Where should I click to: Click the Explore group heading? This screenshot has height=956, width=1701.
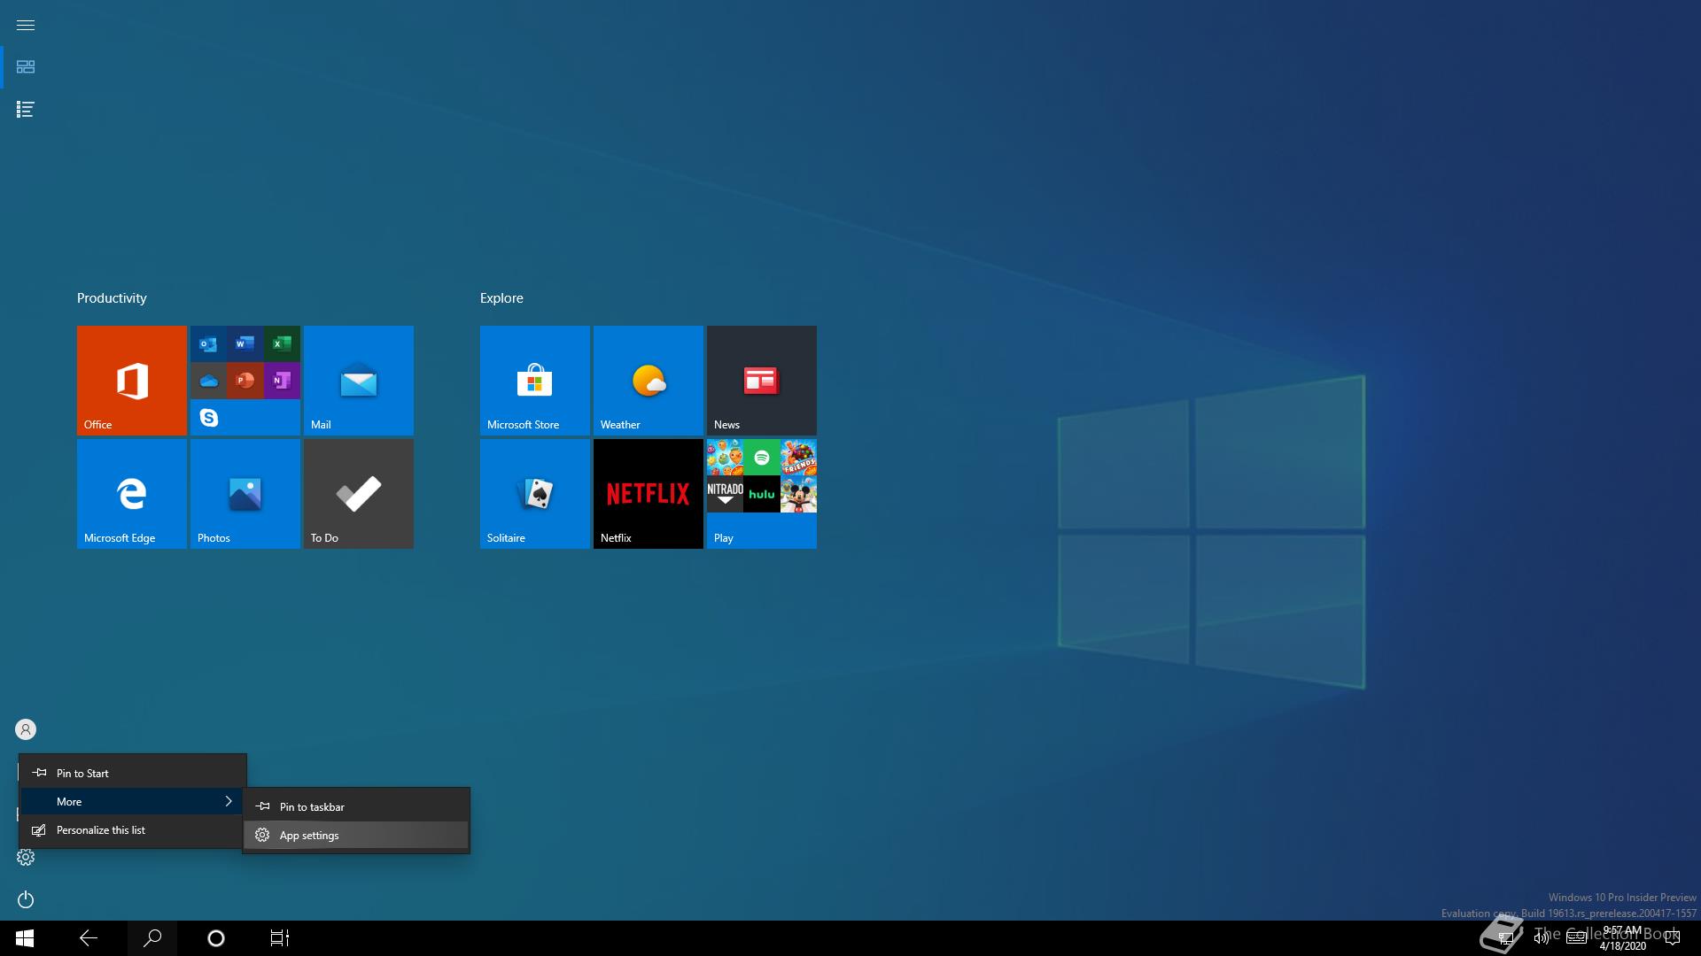[501, 298]
